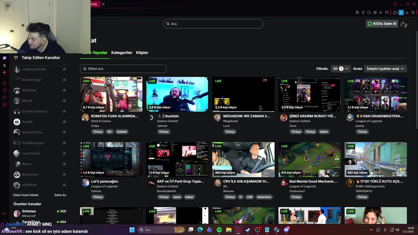The width and height of the screenshot is (418, 235).
Task: Click the send flow arrow icon
Action: tap(381, 13)
